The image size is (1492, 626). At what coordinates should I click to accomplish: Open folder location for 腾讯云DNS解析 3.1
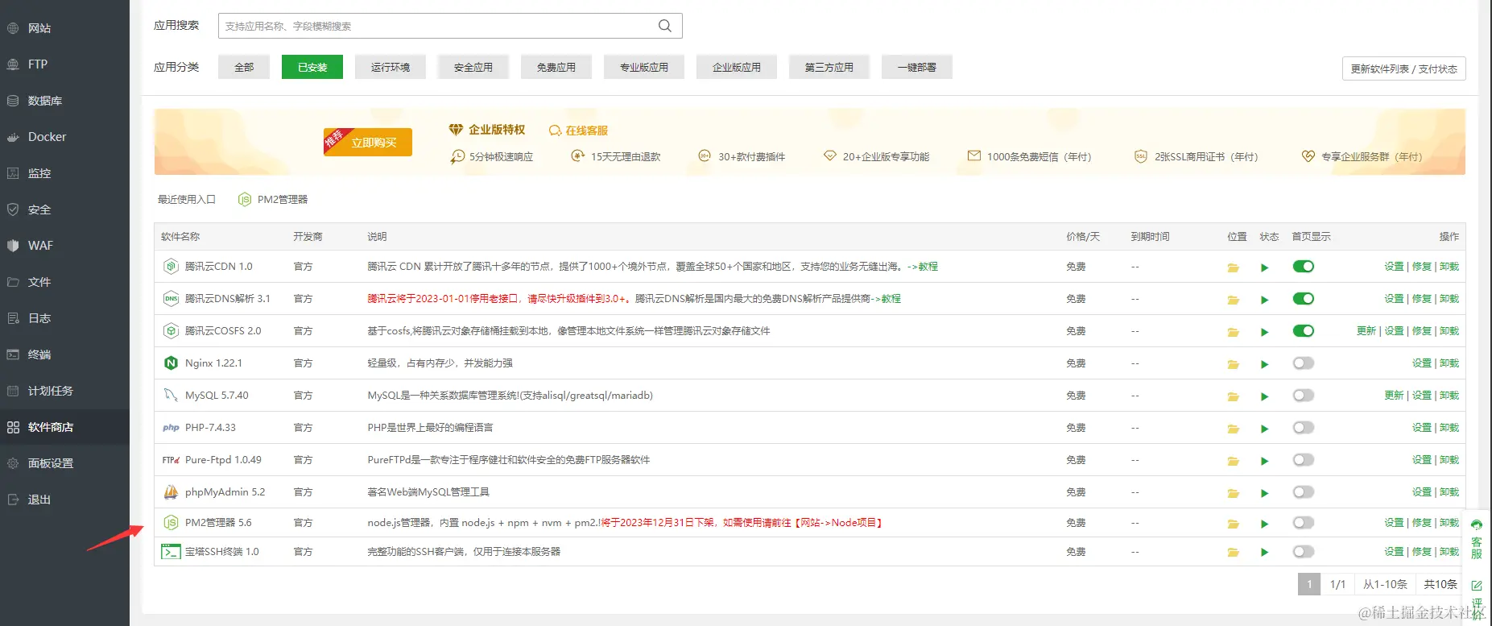pos(1233,300)
